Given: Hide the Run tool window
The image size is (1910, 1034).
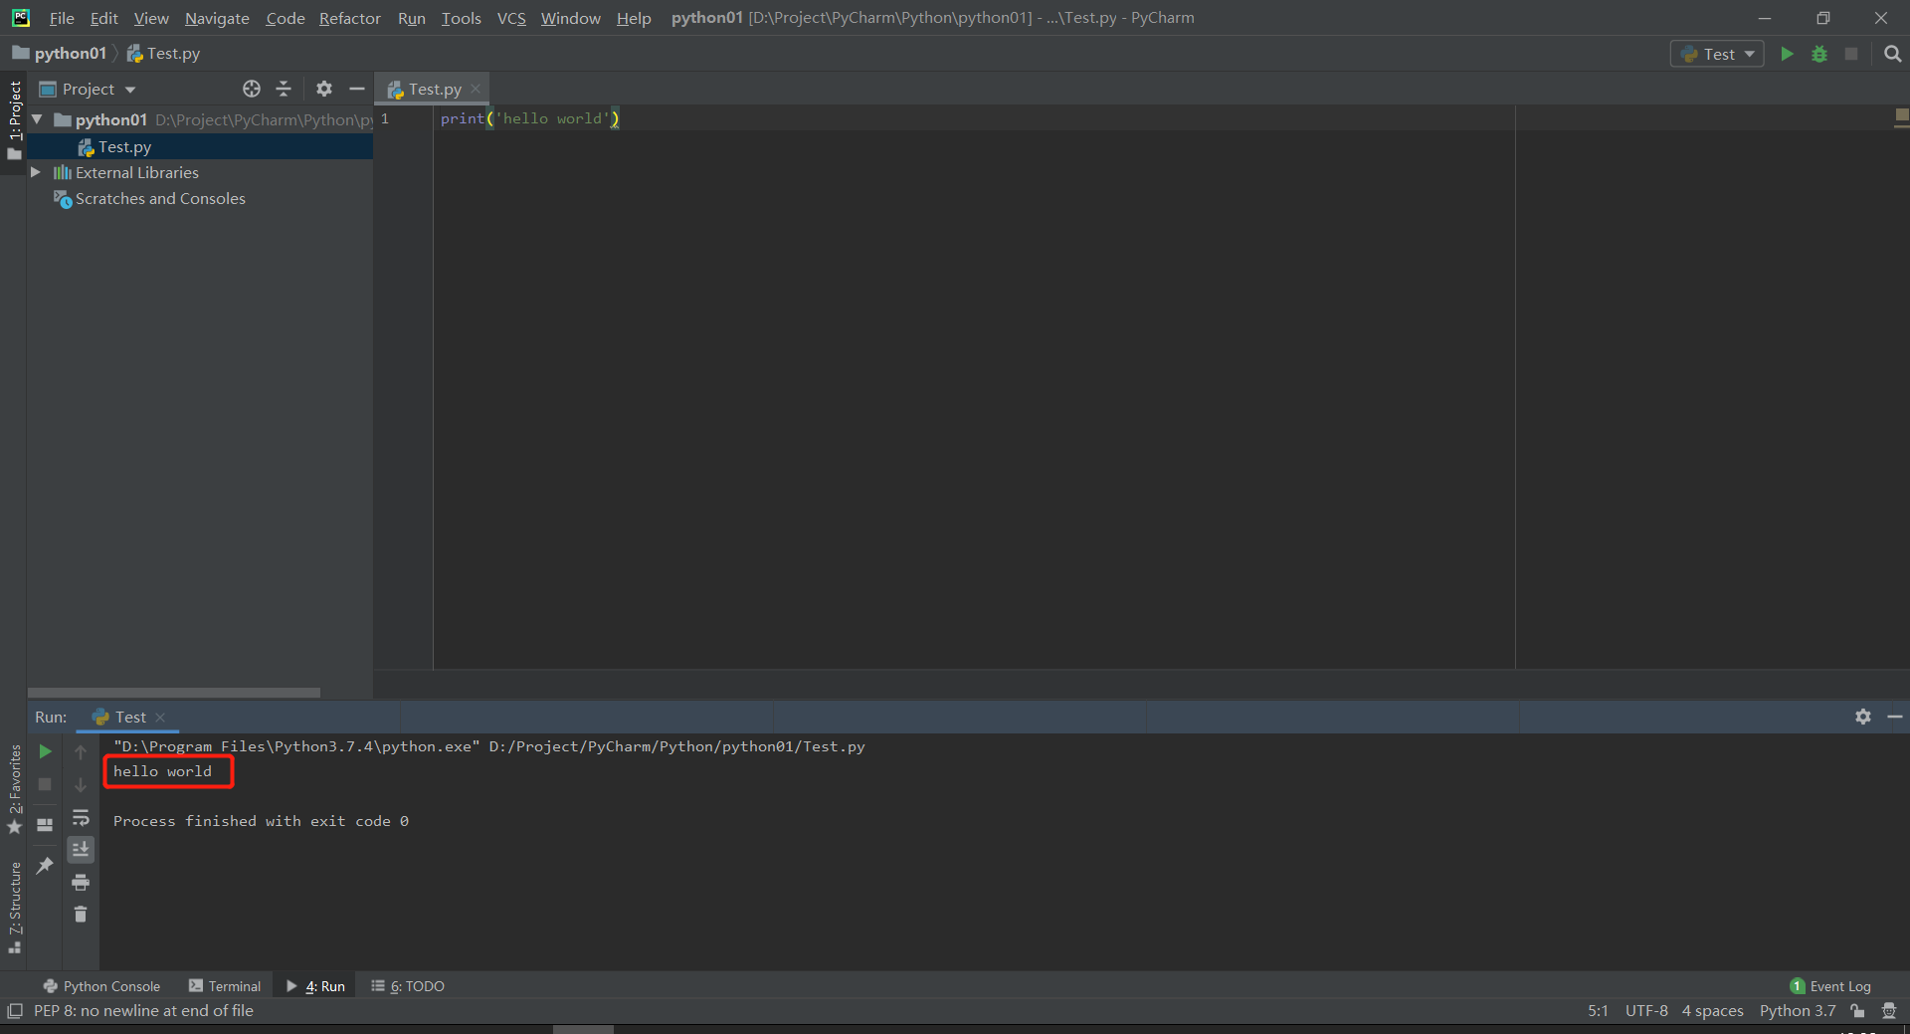Looking at the screenshot, I should [1895, 717].
